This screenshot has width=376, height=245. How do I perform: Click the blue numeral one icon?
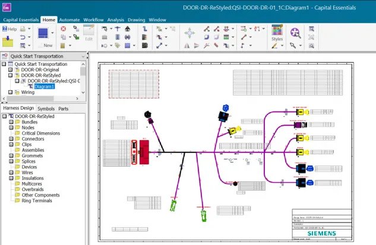pos(144,29)
